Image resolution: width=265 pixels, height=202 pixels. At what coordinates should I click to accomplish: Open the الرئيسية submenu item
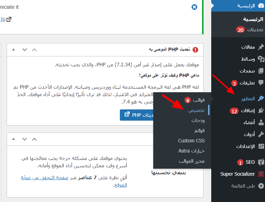[253, 19]
